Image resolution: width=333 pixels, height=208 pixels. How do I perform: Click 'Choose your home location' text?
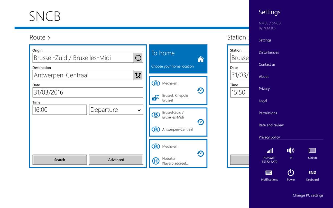click(172, 66)
